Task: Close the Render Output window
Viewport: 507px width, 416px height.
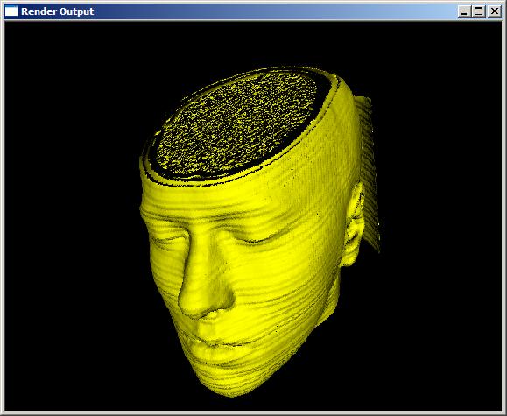Action: pos(495,11)
